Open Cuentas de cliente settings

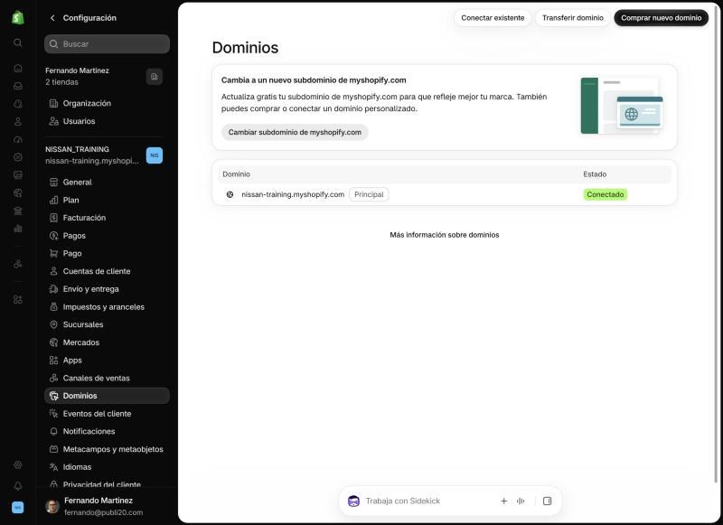107,271
